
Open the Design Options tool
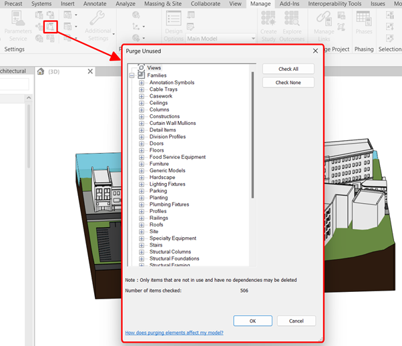point(174,25)
